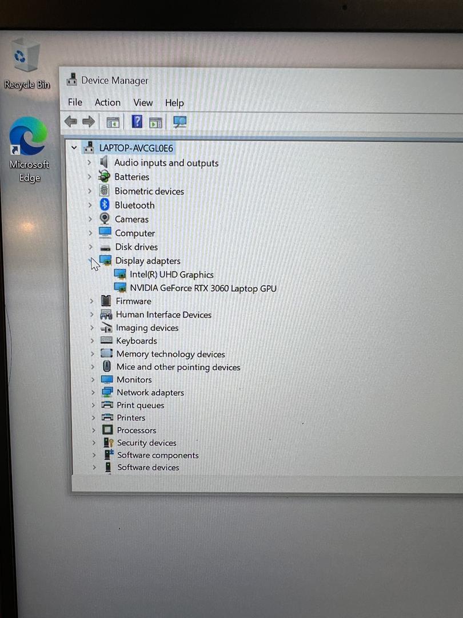This screenshot has width=463, height=618.
Task: Click the Keyboards icon
Action: 106,340
